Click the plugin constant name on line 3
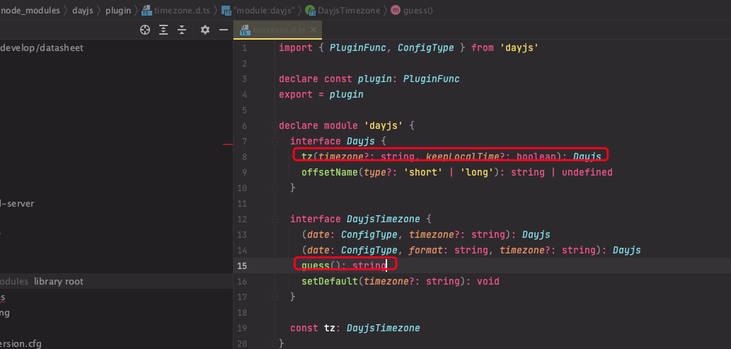 coord(375,79)
